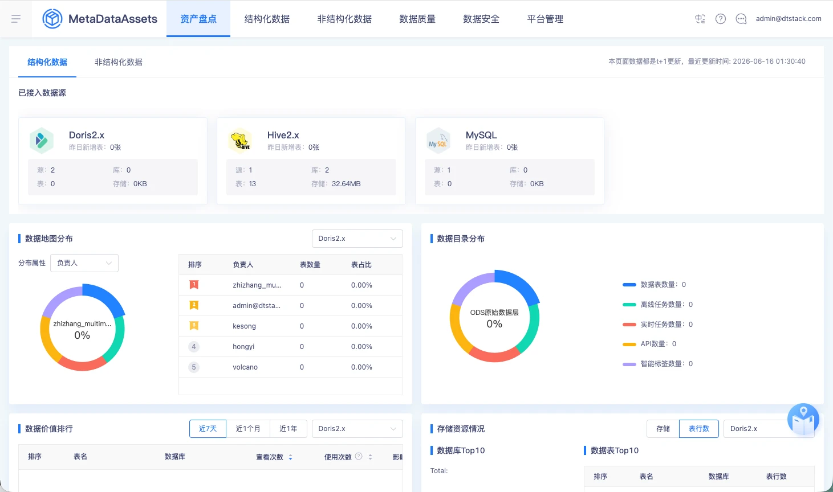Screen dimensions: 833x492
Task: Open 存储资源情况 Doris2.x dropdown
Action: (769, 429)
